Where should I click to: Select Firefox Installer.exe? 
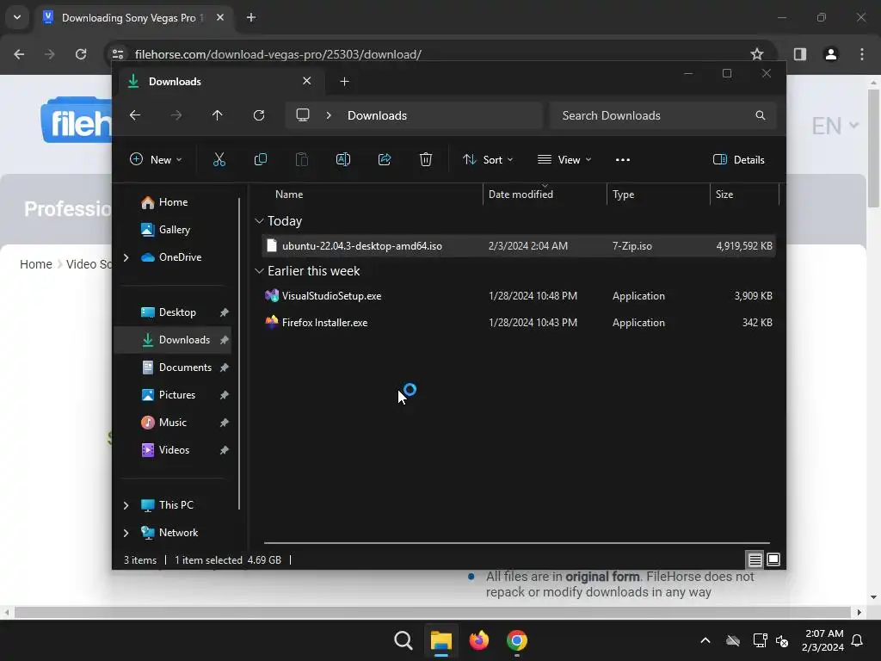519,323
